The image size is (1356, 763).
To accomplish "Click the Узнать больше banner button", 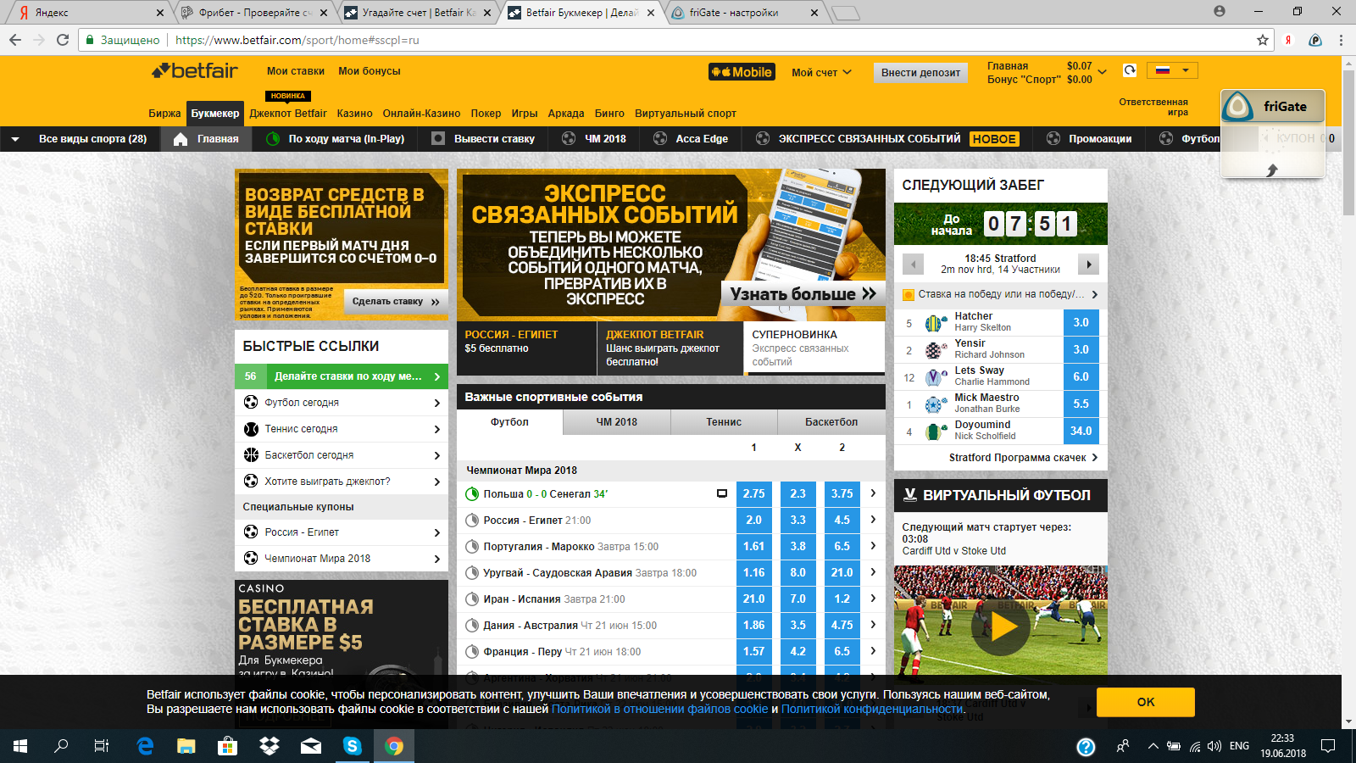I will pyautogui.click(x=803, y=294).
